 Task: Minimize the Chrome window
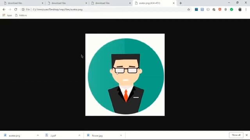pyautogui.click(x=229, y=3)
